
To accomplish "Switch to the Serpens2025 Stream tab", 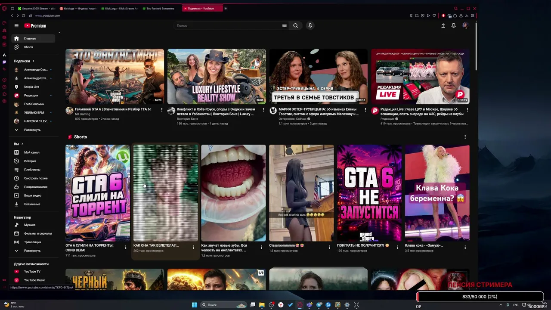I will click(37, 8).
